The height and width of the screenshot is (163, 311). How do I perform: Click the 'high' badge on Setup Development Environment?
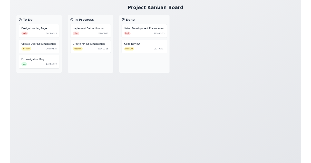[x=127, y=33]
